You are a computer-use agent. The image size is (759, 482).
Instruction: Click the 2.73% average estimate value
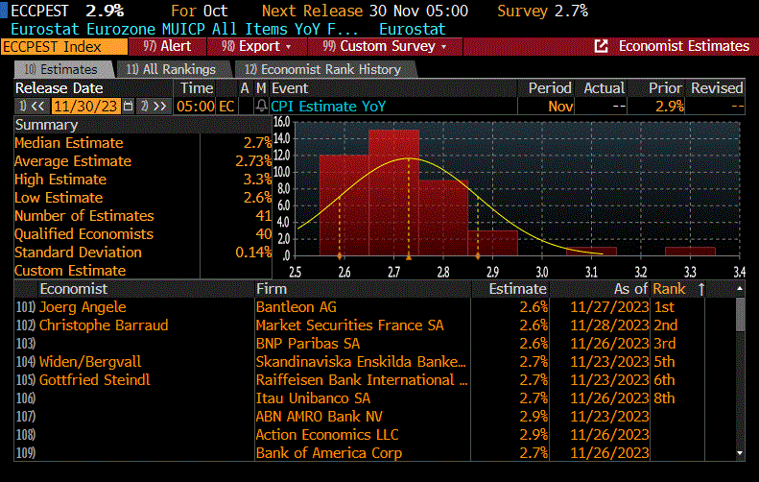253,161
